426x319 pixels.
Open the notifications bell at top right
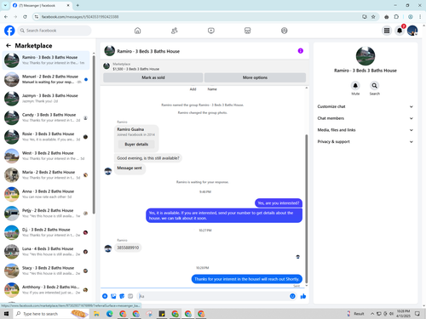(x=400, y=31)
